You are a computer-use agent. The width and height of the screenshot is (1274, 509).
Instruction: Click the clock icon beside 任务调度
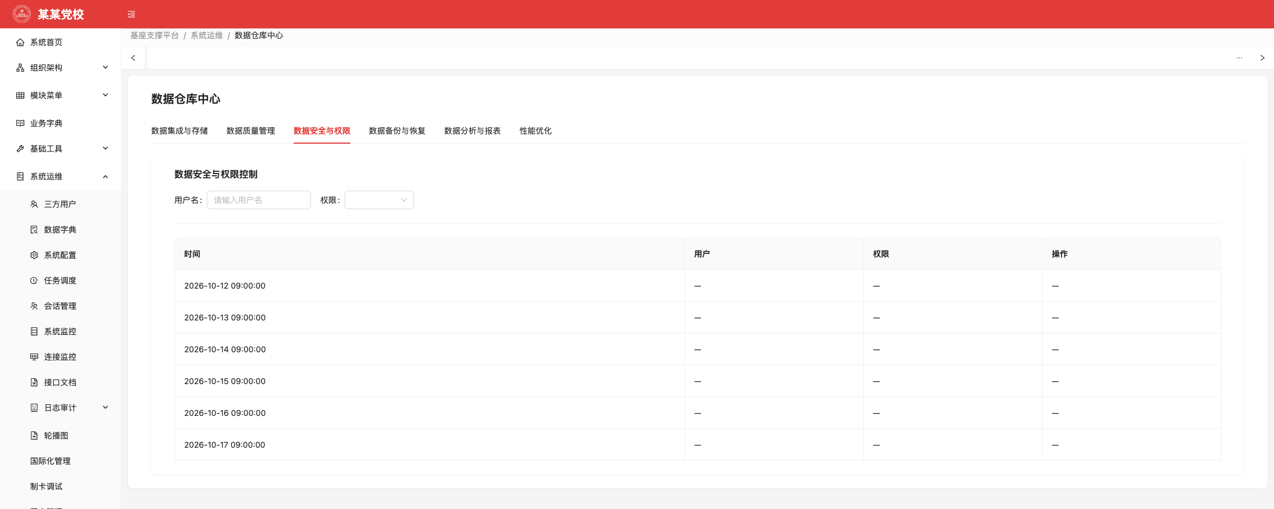tap(34, 281)
